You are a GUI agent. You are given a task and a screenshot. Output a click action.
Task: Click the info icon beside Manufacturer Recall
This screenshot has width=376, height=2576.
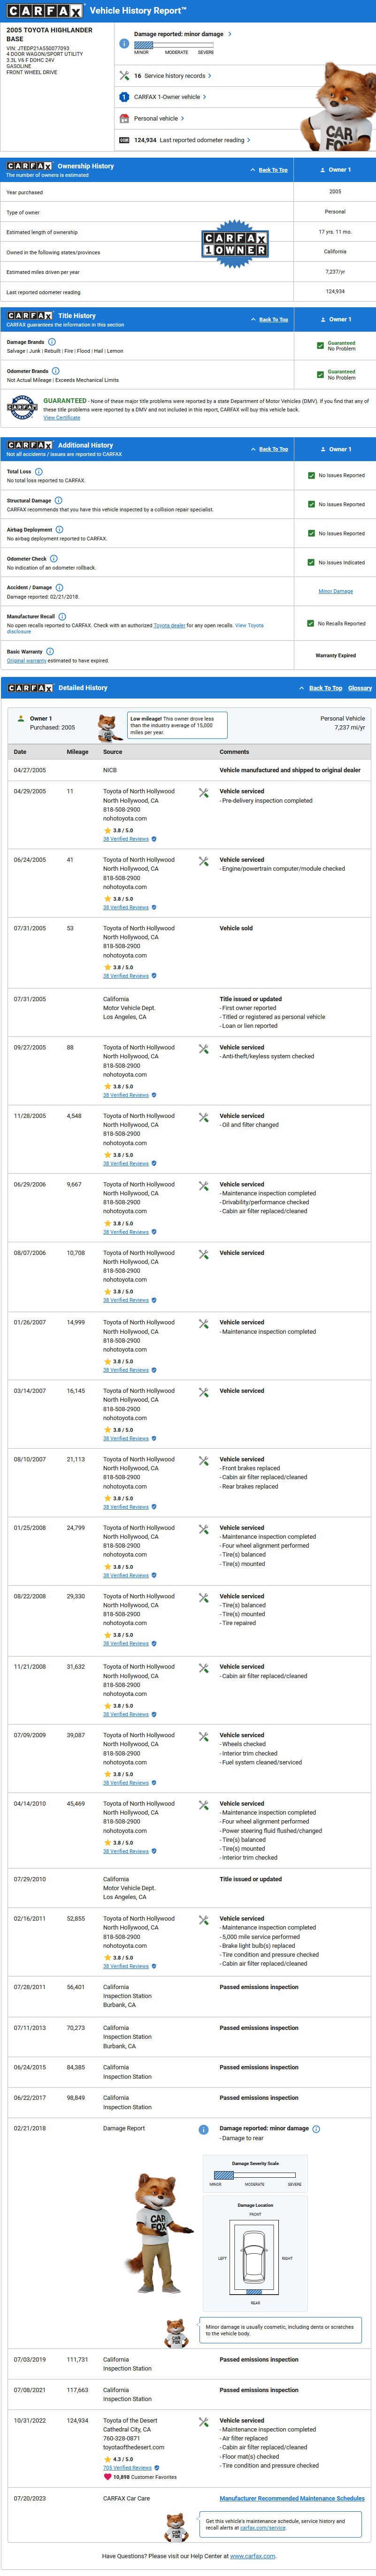[62, 616]
